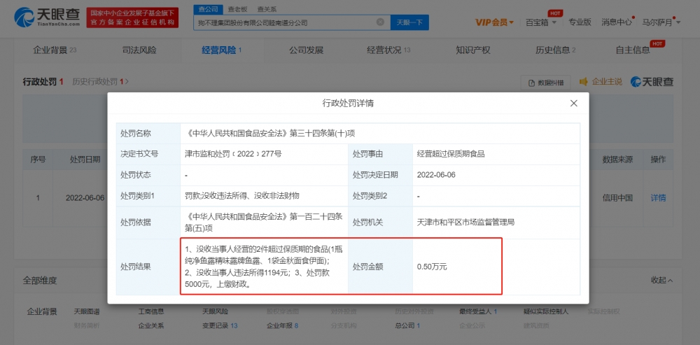700x345 pixels.
Task: Click 天津市和平区市场监督管理局 value
Action: [x=465, y=222]
